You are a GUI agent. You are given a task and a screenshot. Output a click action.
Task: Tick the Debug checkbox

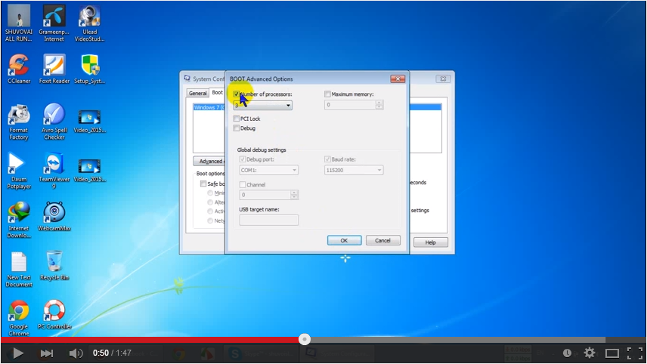point(237,128)
